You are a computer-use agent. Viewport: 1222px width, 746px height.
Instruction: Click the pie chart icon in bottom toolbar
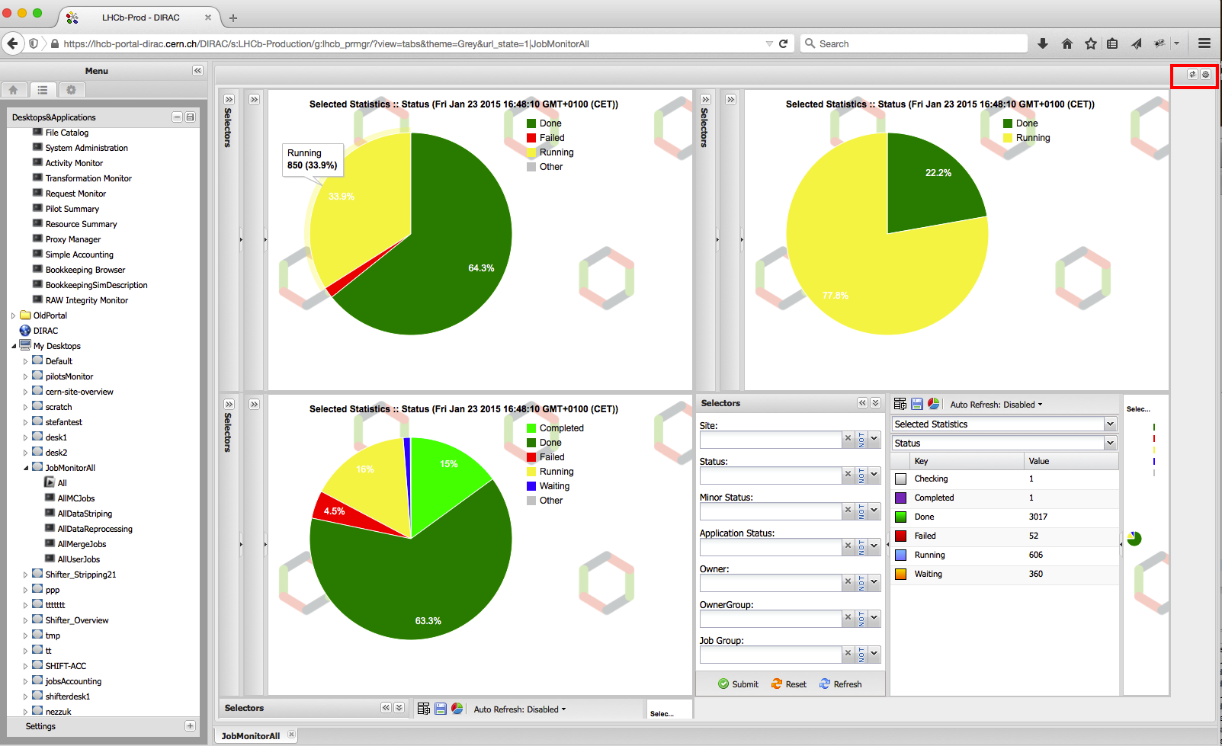(x=457, y=709)
